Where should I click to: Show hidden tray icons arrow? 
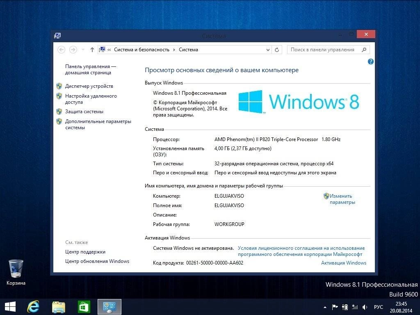click(325, 307)
